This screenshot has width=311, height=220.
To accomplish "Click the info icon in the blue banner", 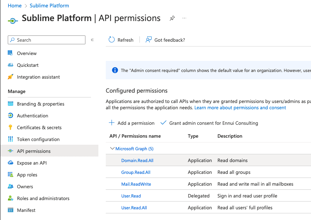I will pos(115,70).
